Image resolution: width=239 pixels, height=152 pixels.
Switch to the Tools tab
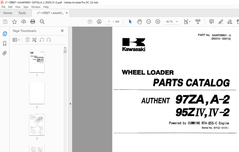coord(22,13)
